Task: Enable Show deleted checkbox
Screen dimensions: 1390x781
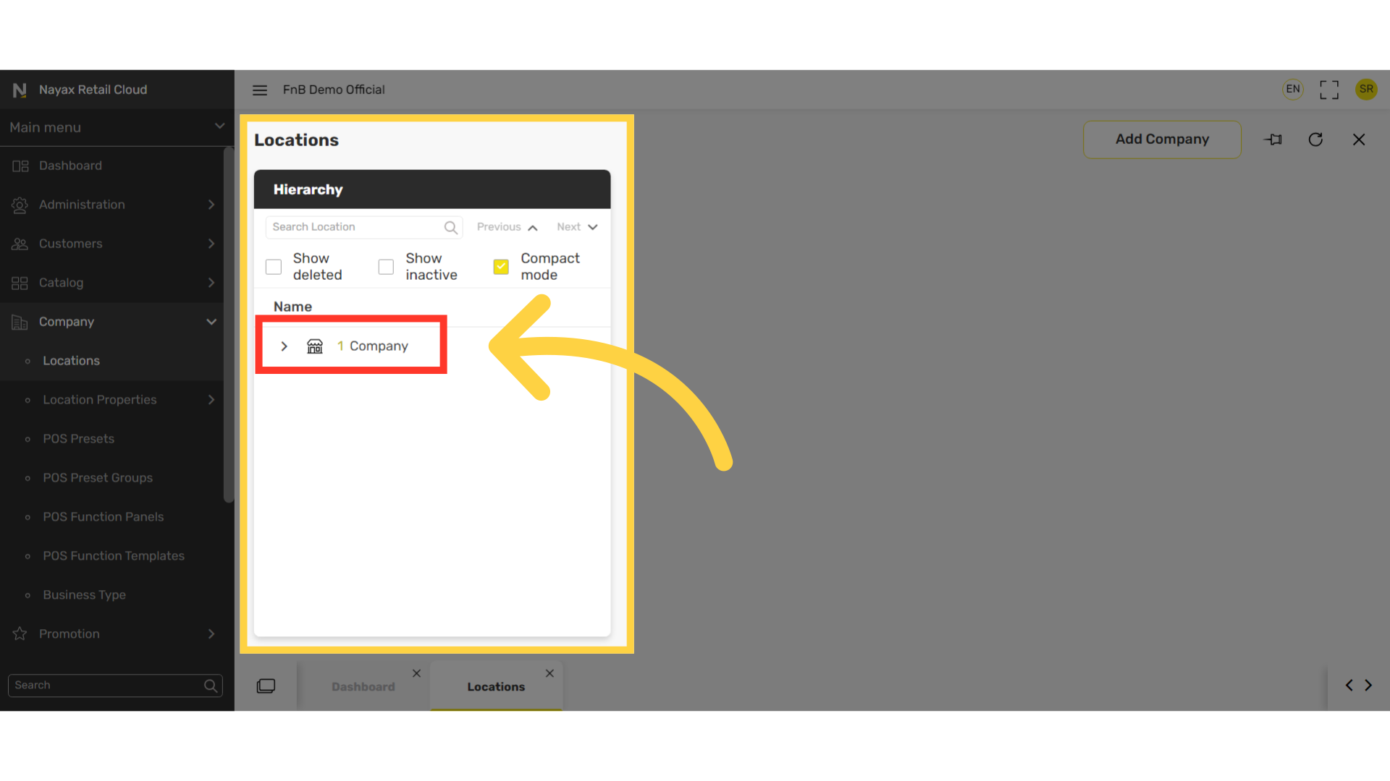Action: [274, 267]
